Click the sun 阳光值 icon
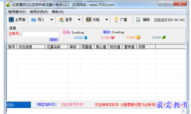The image size is (191, 114). (138, 37)
